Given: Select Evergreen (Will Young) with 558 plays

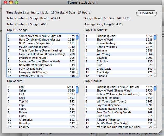Looking at the screenshot, I should 41,72.
